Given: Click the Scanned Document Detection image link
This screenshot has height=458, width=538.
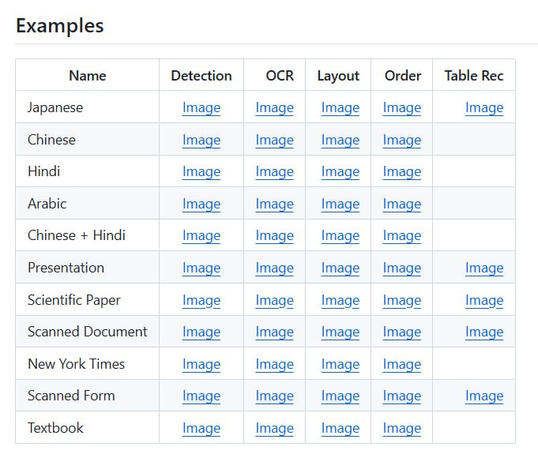Looking at the screenshot, I should (x=201, y=332).
